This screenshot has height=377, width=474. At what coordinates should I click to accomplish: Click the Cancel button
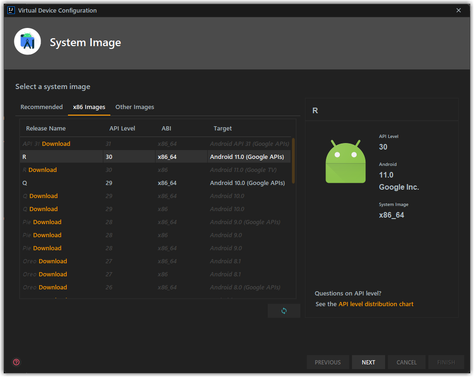tap(406, 362)
